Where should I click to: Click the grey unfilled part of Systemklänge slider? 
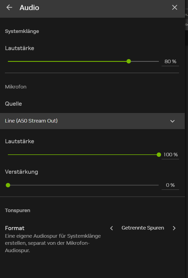click(x=144, y=61)
